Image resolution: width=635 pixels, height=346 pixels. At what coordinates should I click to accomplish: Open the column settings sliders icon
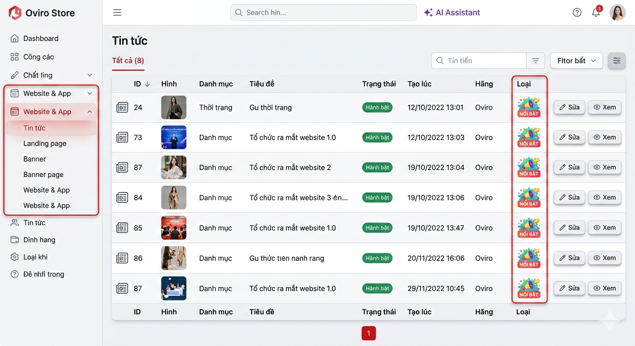click(617, 61)
